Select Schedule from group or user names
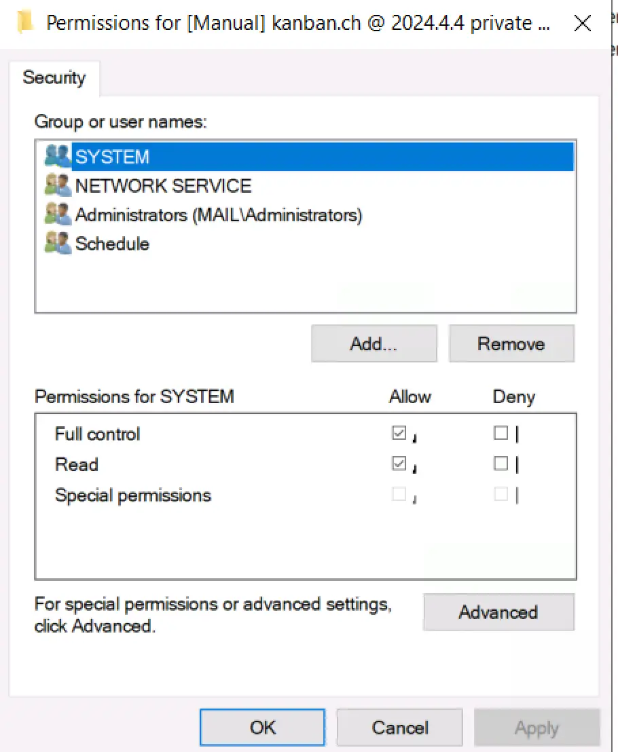 (113, 243)
